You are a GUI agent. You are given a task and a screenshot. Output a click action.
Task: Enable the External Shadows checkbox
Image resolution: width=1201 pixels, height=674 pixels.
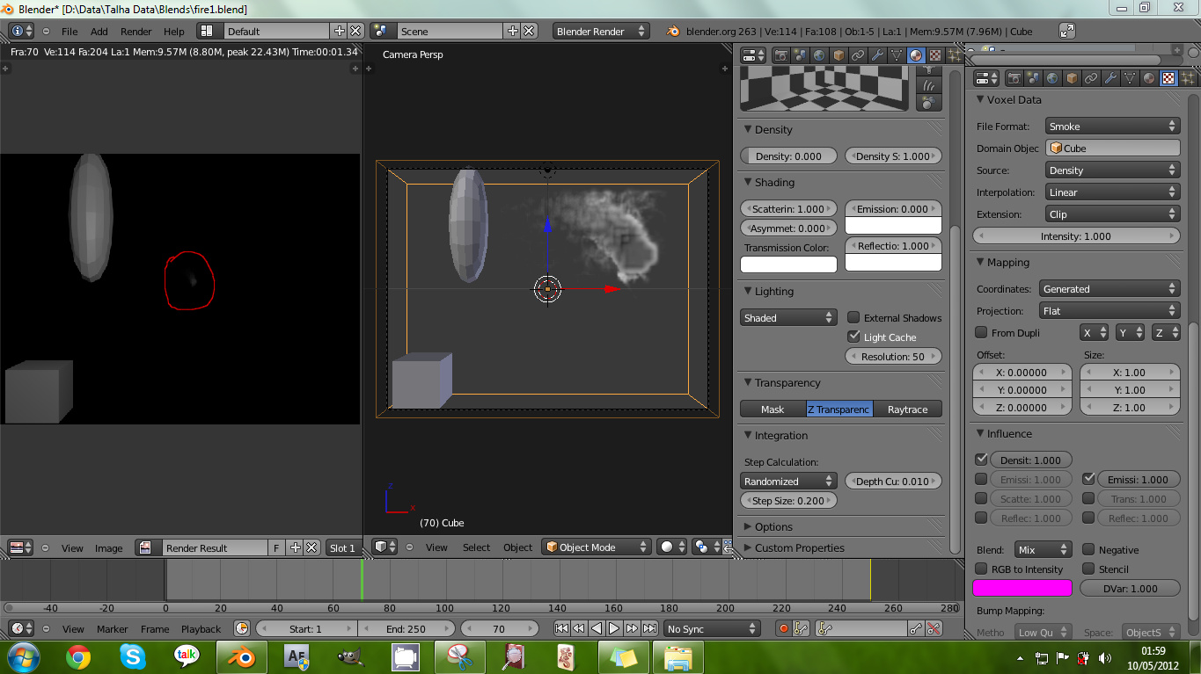pyautogui.click(x=853, y=317)
